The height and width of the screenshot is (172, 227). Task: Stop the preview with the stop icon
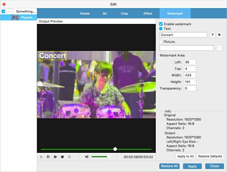(x=62, y=157)
